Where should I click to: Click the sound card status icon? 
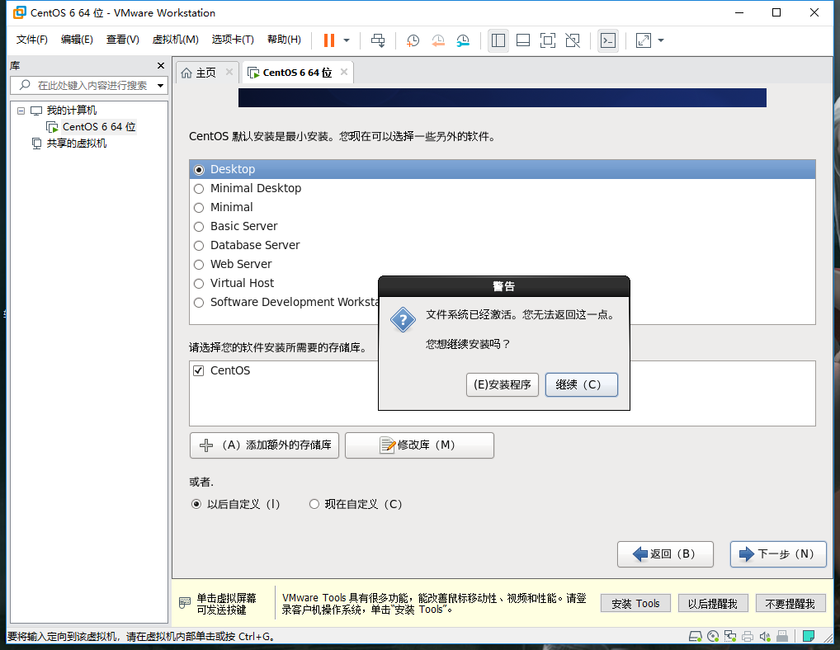point(765,637)
